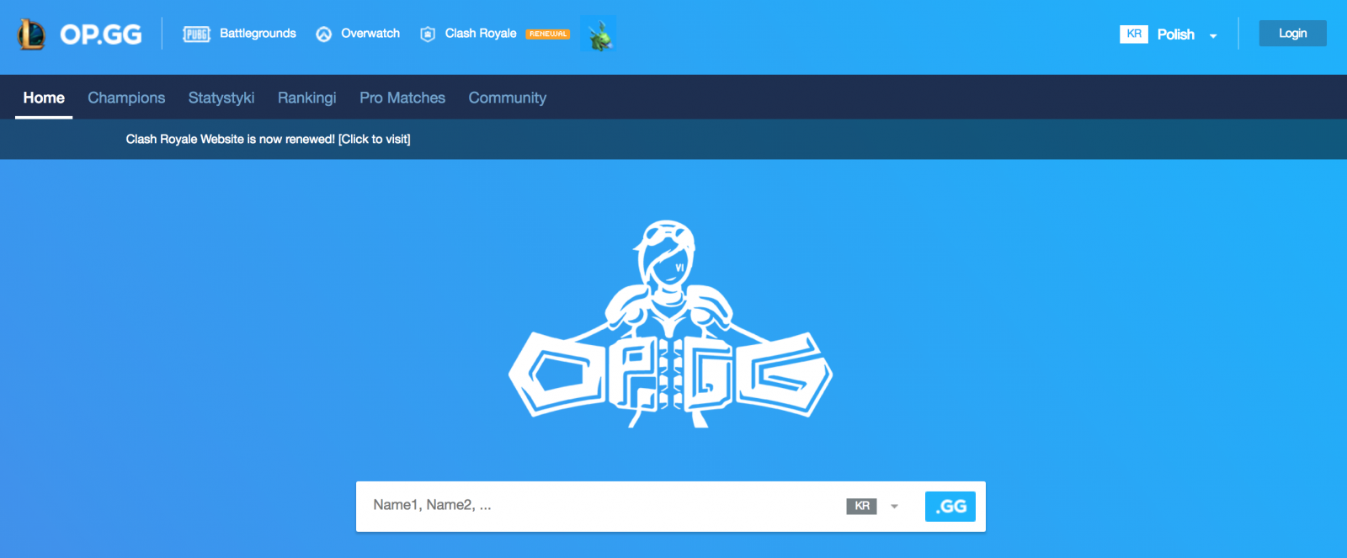Open the Battlegrounds link
Screen dimensions: 1347x558
click(x=258, y=34)
